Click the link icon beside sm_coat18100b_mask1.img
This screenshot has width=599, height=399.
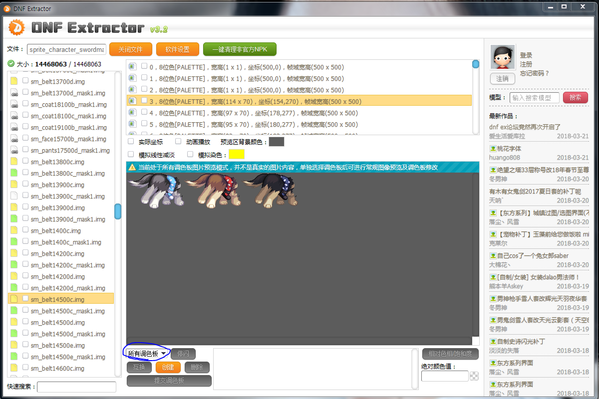tap(14, 105)
